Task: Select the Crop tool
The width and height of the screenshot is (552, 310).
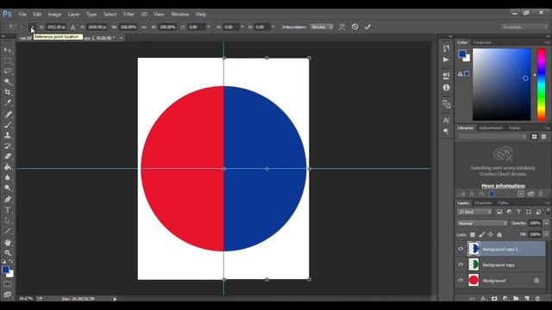Action: (x=8, y=92)
